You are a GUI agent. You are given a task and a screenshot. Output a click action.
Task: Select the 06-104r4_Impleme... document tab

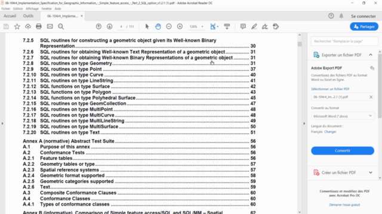pos(62,16)
